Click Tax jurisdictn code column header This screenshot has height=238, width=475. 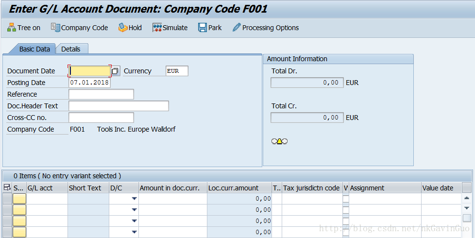click(x=312, y=188)
